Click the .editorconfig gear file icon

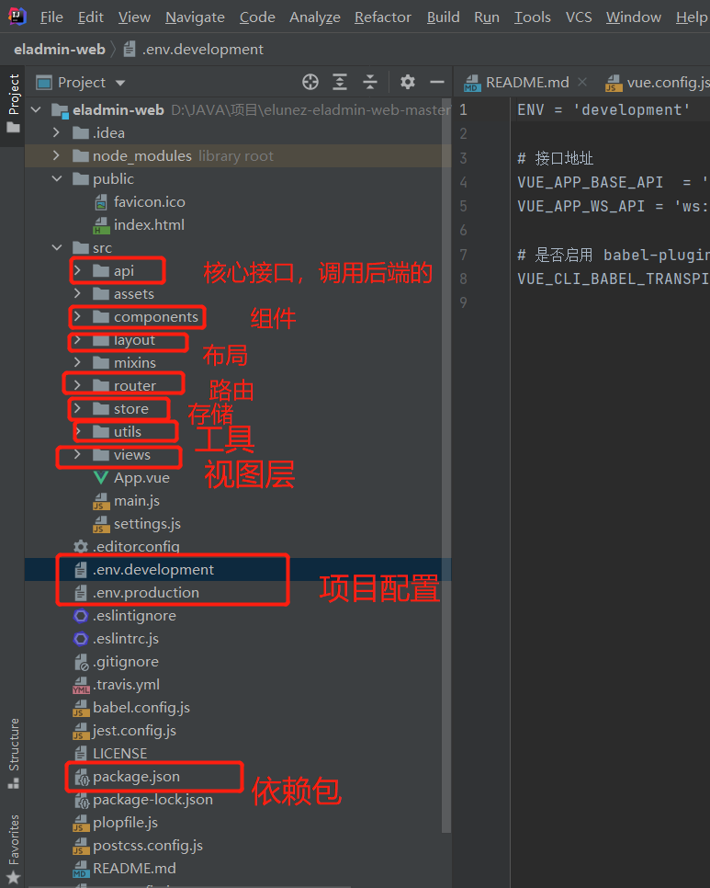click(x=81, y=547)
